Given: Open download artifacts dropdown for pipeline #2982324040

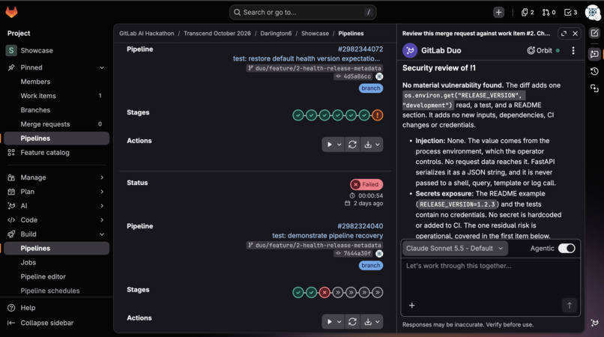Looking at the screenshot, I should coord(372,321).
